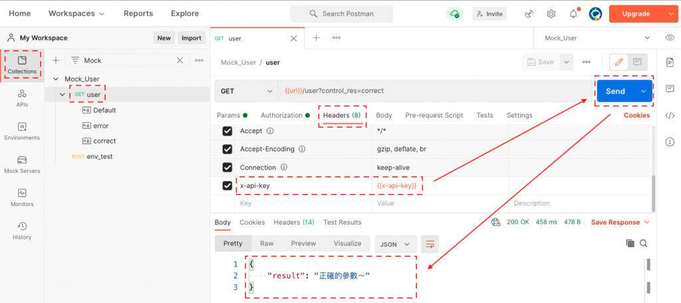Switch to the Settings request tab
Viewport: 681px width, 303px height.
519,115
